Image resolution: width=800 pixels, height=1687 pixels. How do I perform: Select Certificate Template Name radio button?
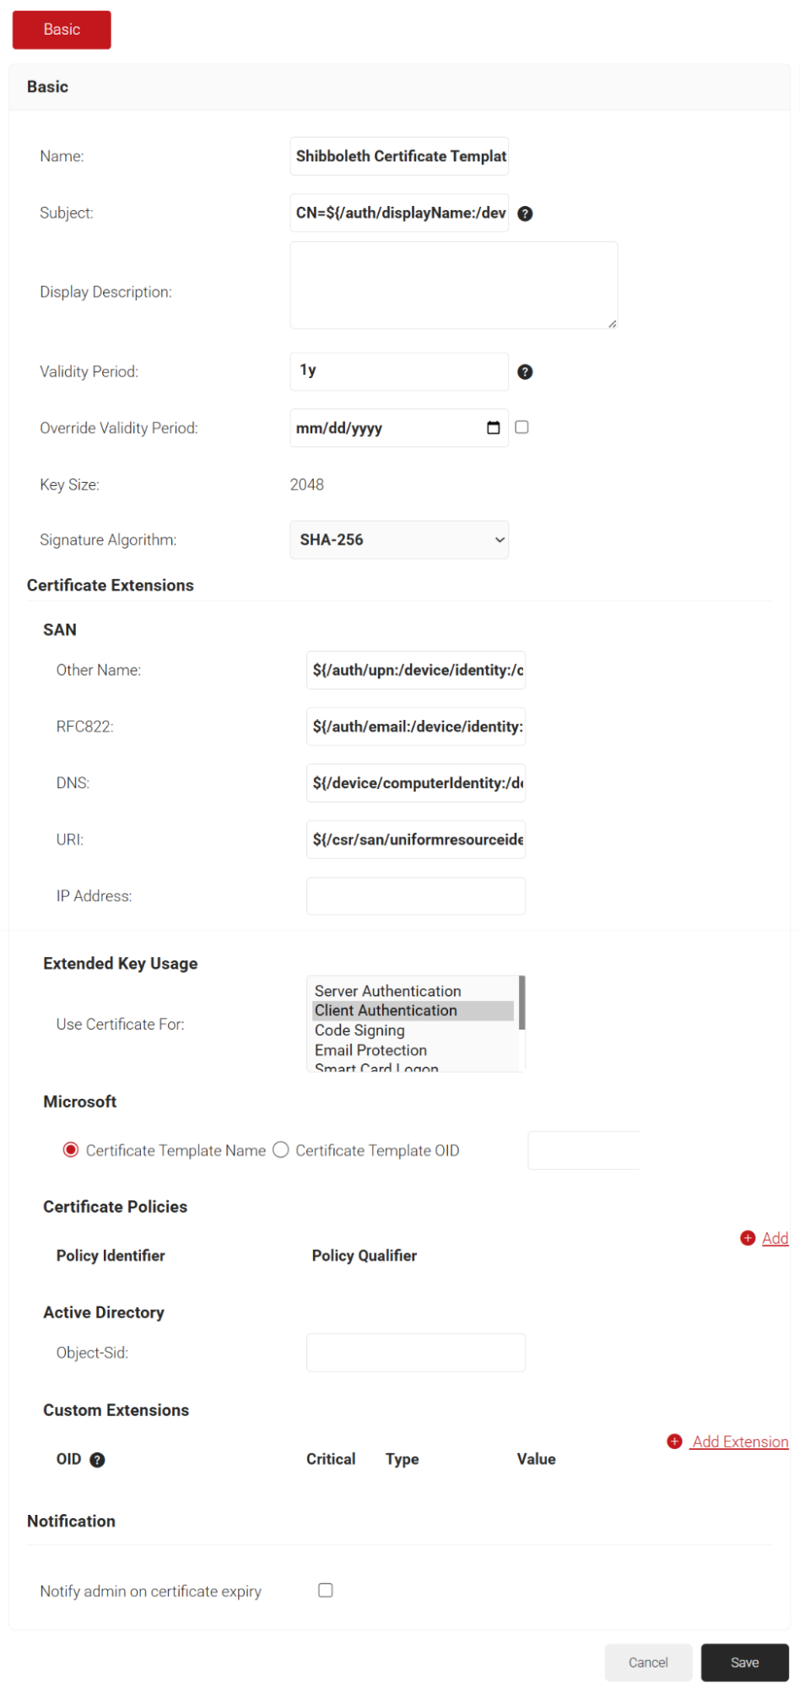coord(71,1150)
